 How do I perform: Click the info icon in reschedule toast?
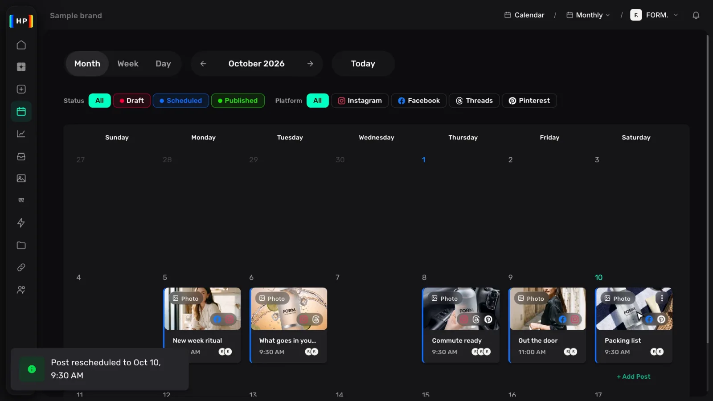(32, 369)
